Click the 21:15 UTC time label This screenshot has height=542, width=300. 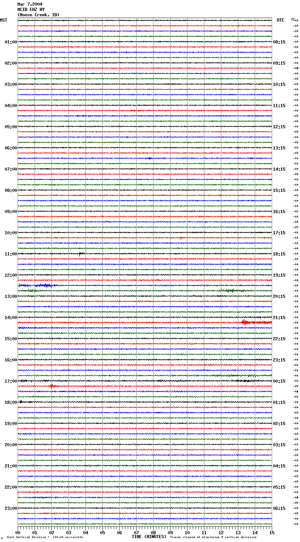(x=279, y=318)
